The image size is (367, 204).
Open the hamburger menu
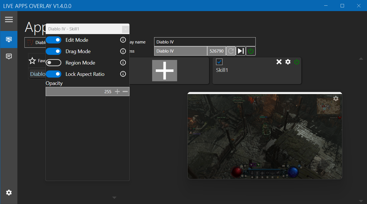click(9, 19)
